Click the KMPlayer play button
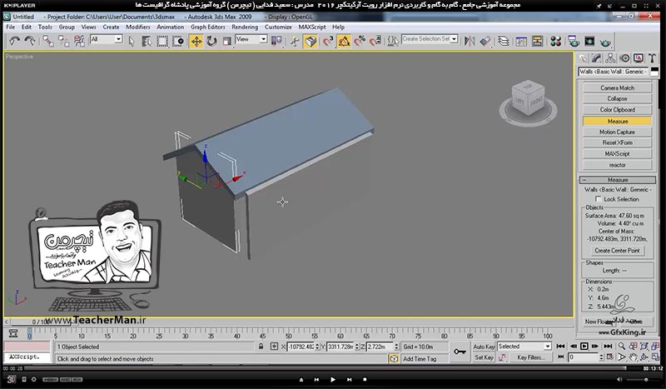This screenshot has width=666, height=389. (332, 380)
